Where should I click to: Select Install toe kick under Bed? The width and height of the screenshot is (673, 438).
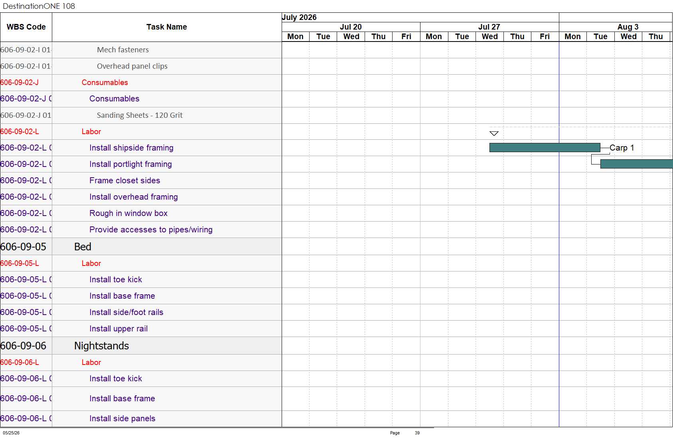pyautogui.click(x=116, y=279)
